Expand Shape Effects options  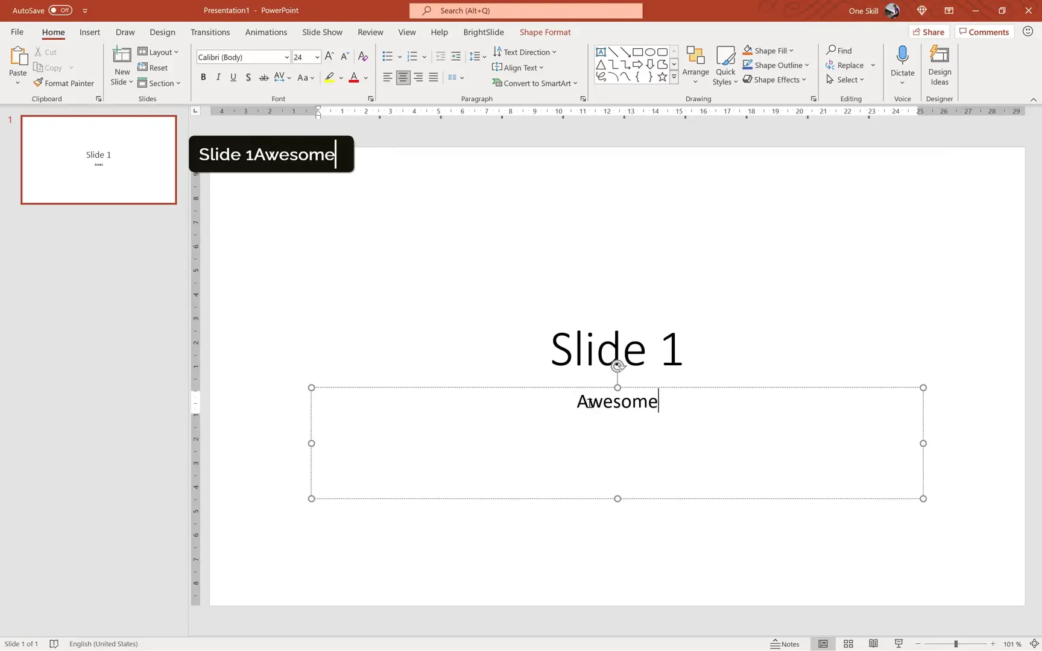point(804,80)
